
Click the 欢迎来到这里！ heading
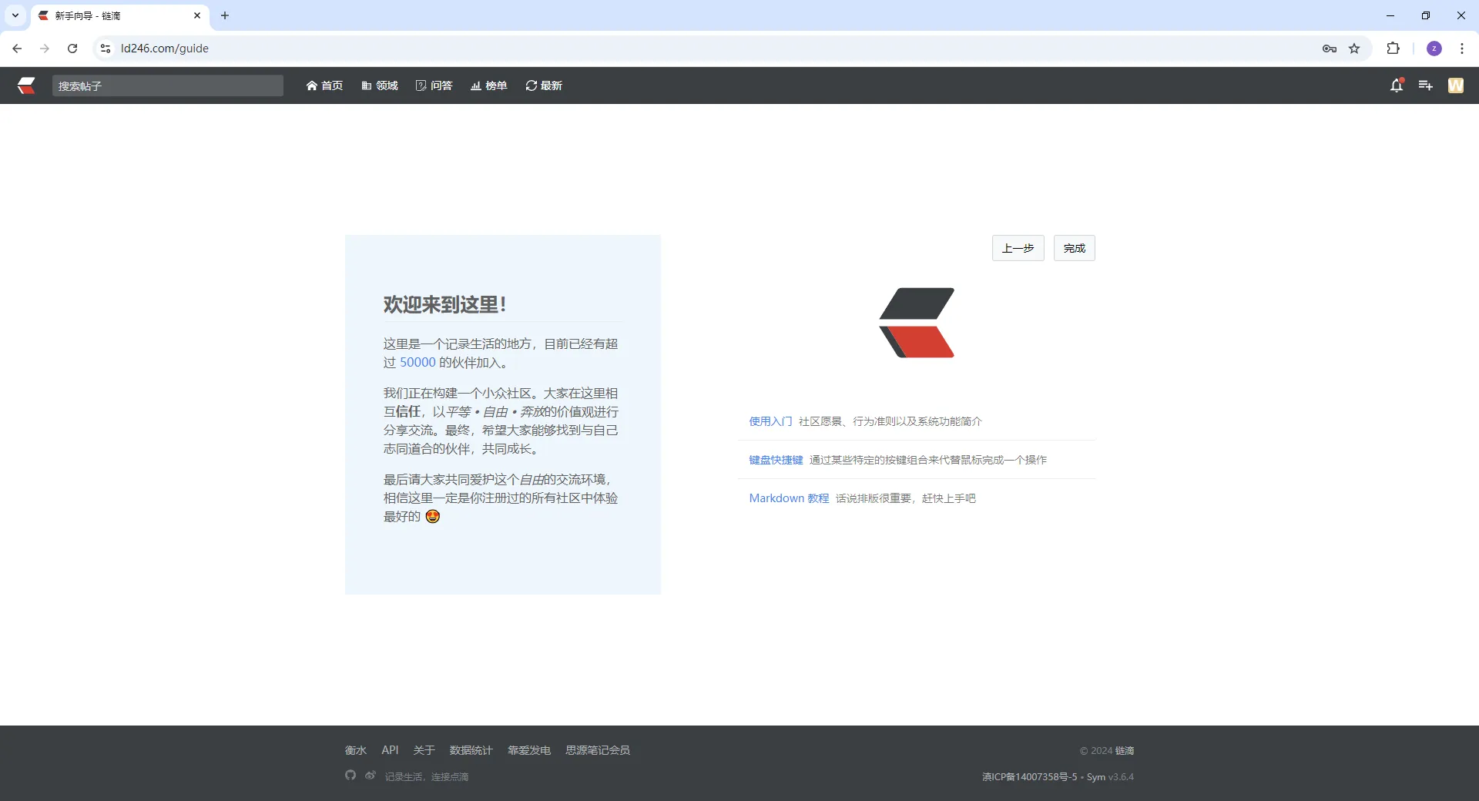(x=444, y=305)
